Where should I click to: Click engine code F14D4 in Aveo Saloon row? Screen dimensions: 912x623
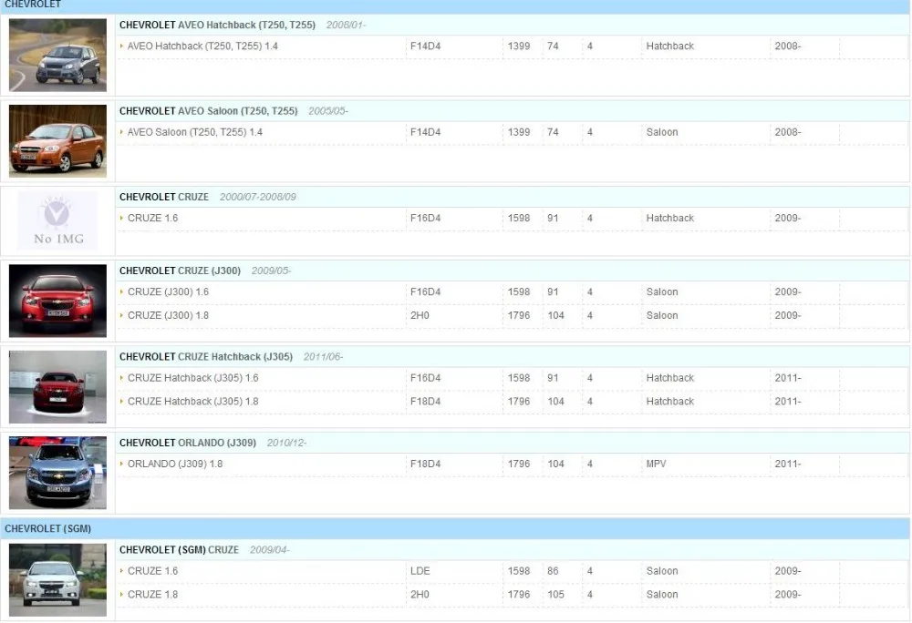[425, 132]
